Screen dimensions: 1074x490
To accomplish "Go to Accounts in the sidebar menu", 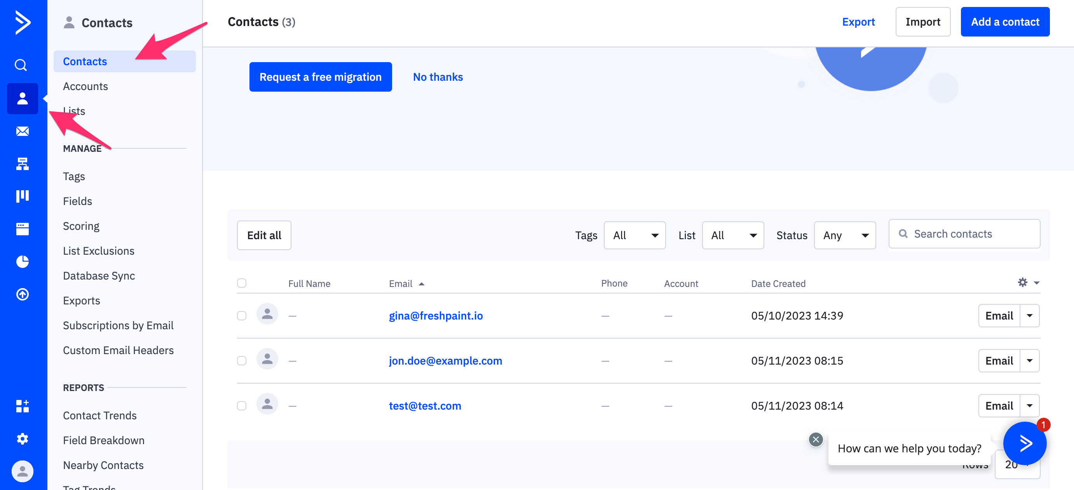I will click(x=85, y=86).
